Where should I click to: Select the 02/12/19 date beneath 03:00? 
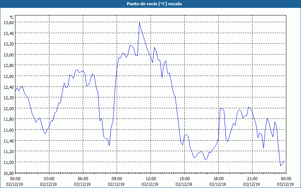coord(49,184)
